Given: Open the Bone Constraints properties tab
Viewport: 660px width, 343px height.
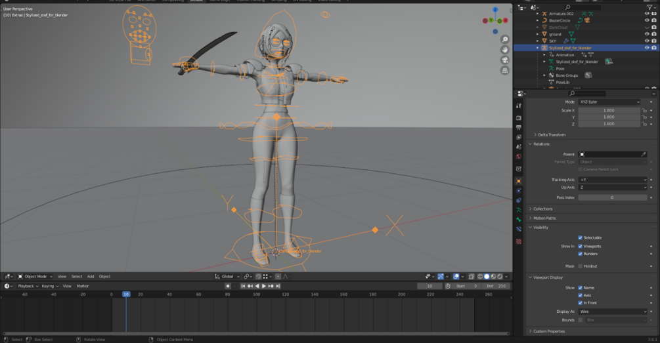Looking at the screenshot, I should click(519, 229).
